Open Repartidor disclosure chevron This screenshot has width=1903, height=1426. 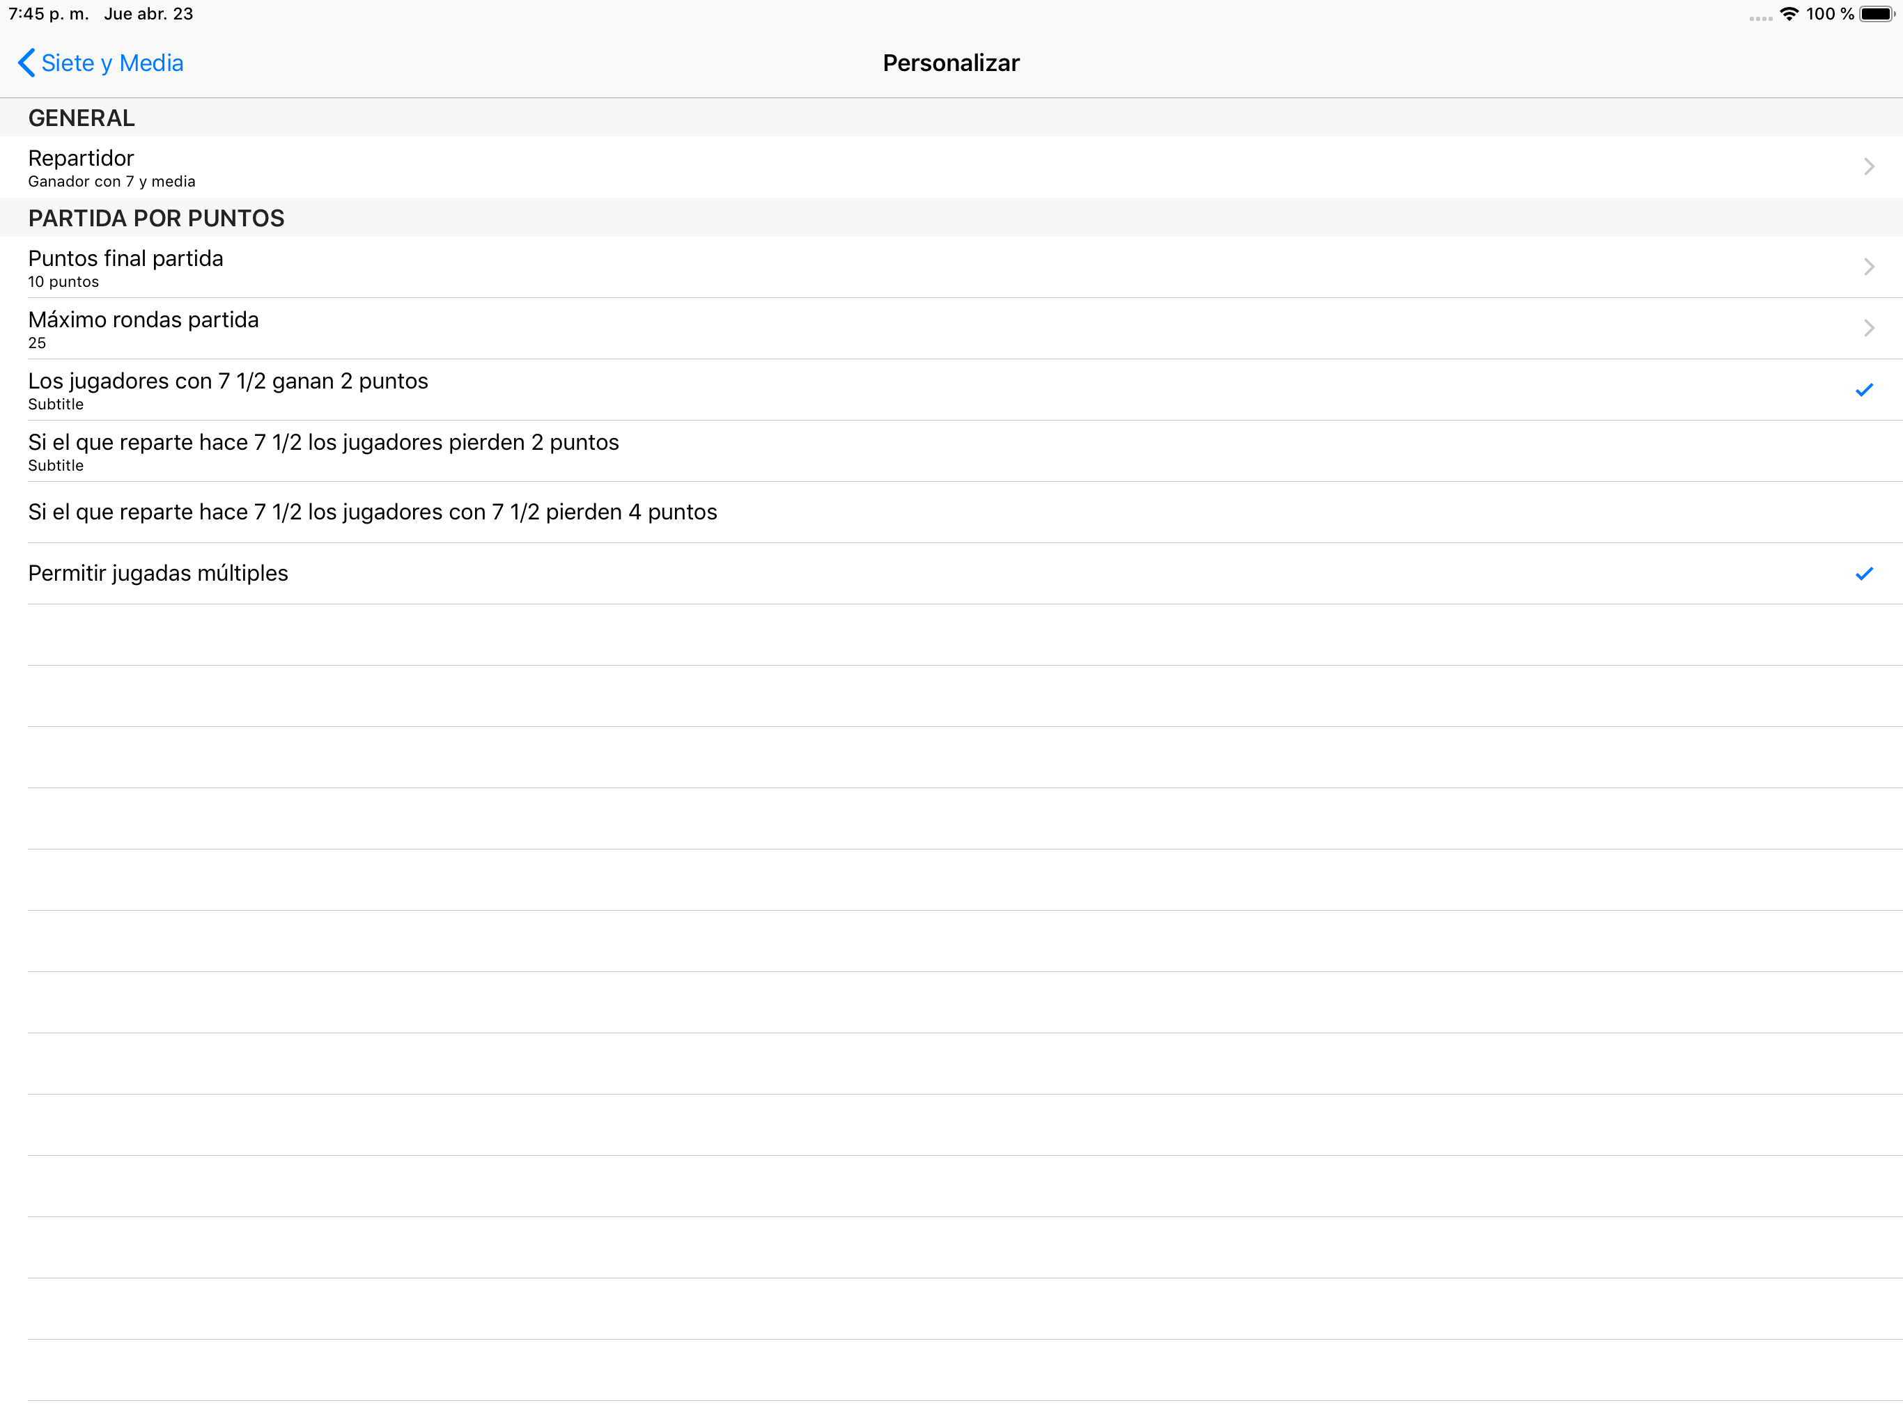tap(1869, 167)
